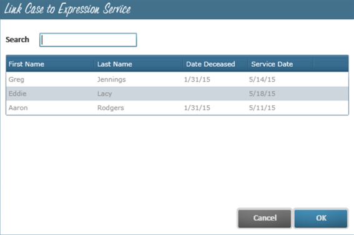Sort by Service Date column header

[x=281, y=64]
